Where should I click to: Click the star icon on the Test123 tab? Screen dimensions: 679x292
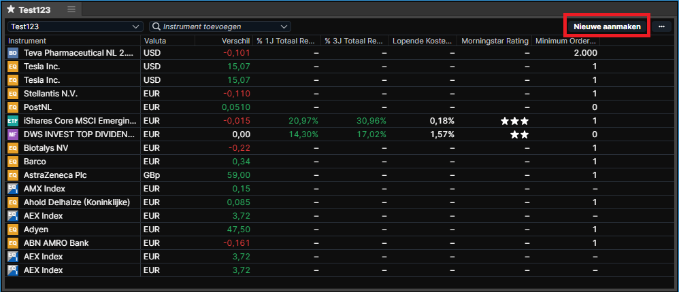pos(11,9)
